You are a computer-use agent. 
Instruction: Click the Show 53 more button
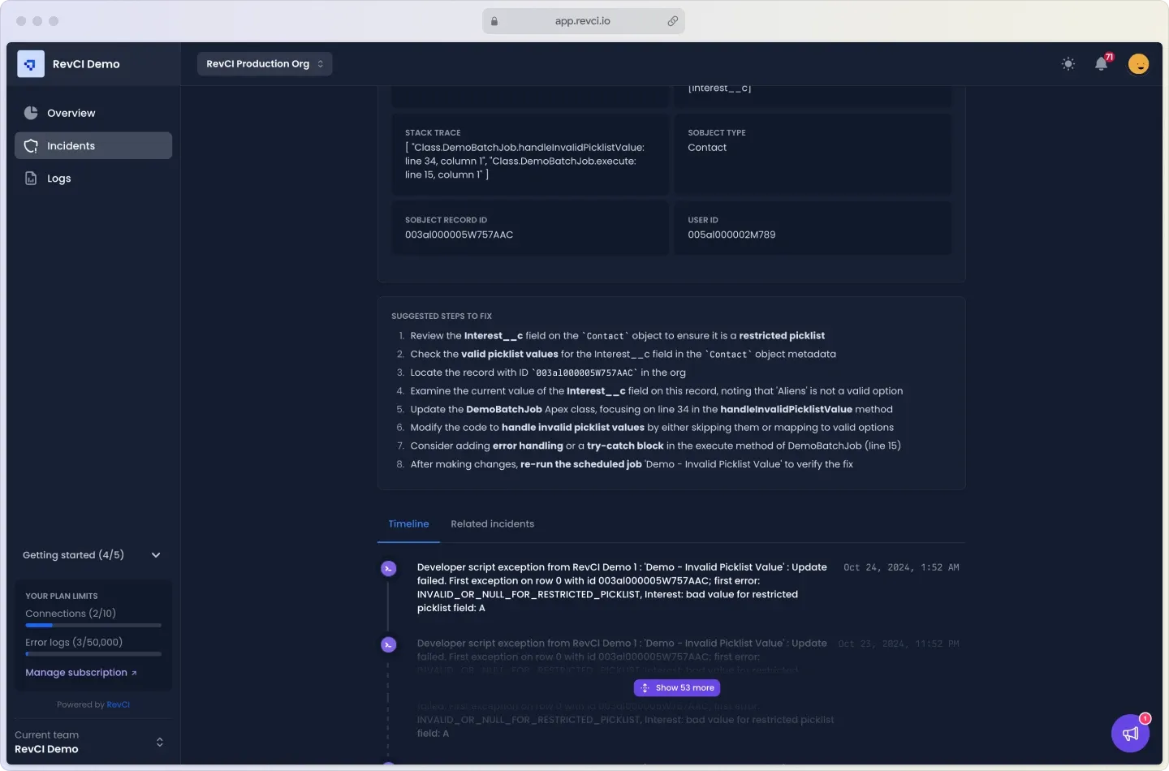677,688
